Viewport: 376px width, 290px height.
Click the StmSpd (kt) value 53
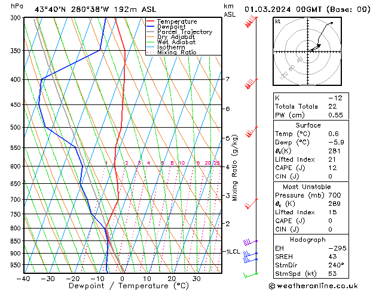pos(332,273)
